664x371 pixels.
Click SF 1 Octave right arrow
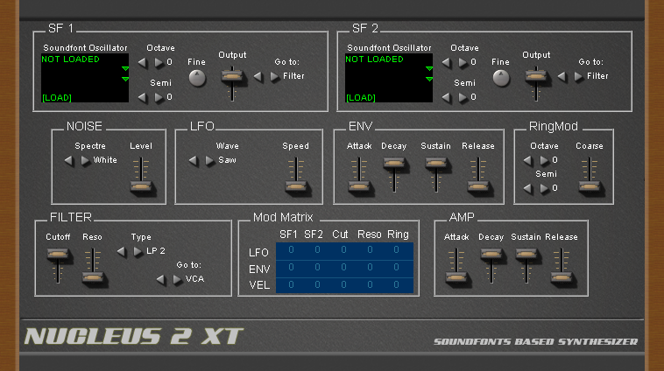(x=159, y=63)
